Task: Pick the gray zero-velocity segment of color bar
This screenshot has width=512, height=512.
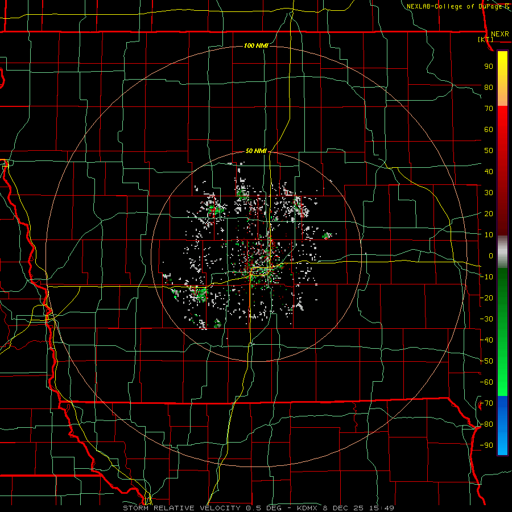Action: (502, 252)
